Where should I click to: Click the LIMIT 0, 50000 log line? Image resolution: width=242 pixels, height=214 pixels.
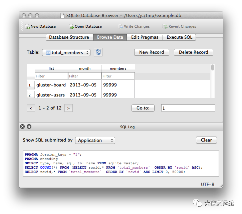click(x=105, y=172)
